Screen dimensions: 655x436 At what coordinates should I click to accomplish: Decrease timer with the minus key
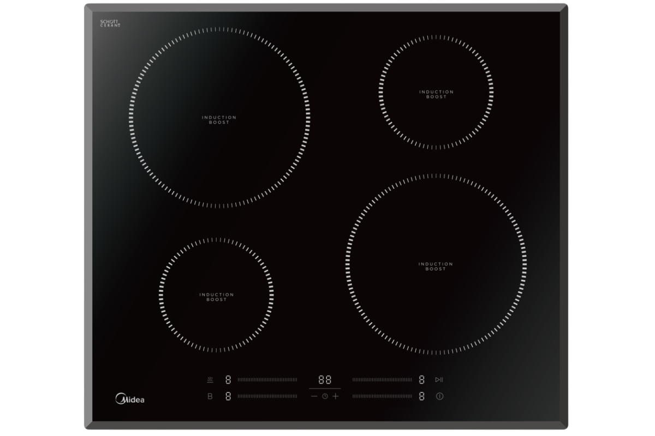[x=314, y=396]
